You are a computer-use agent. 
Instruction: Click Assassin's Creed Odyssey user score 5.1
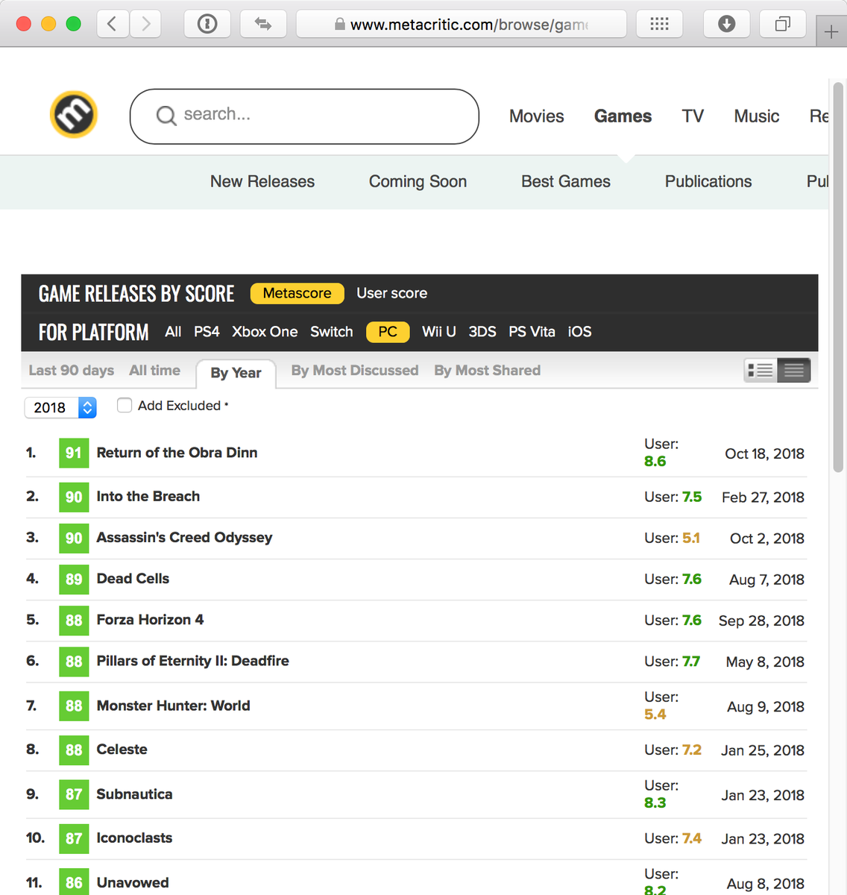[x=690, y=538]
